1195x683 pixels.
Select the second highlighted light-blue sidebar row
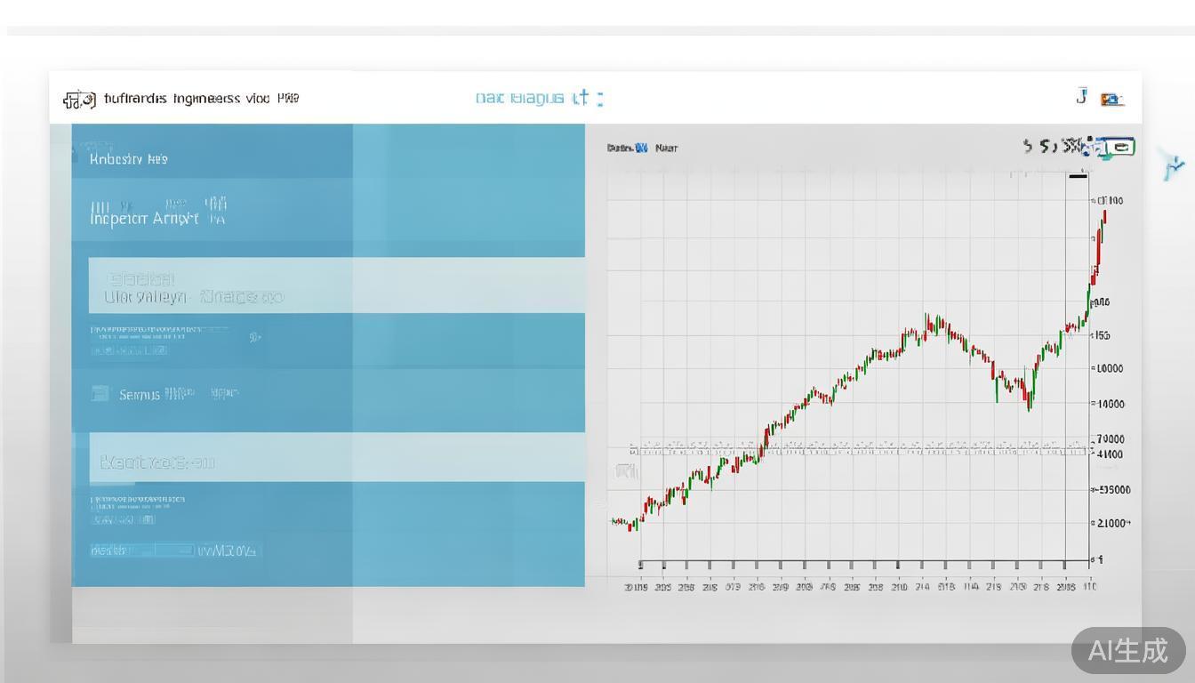[336, 457]
